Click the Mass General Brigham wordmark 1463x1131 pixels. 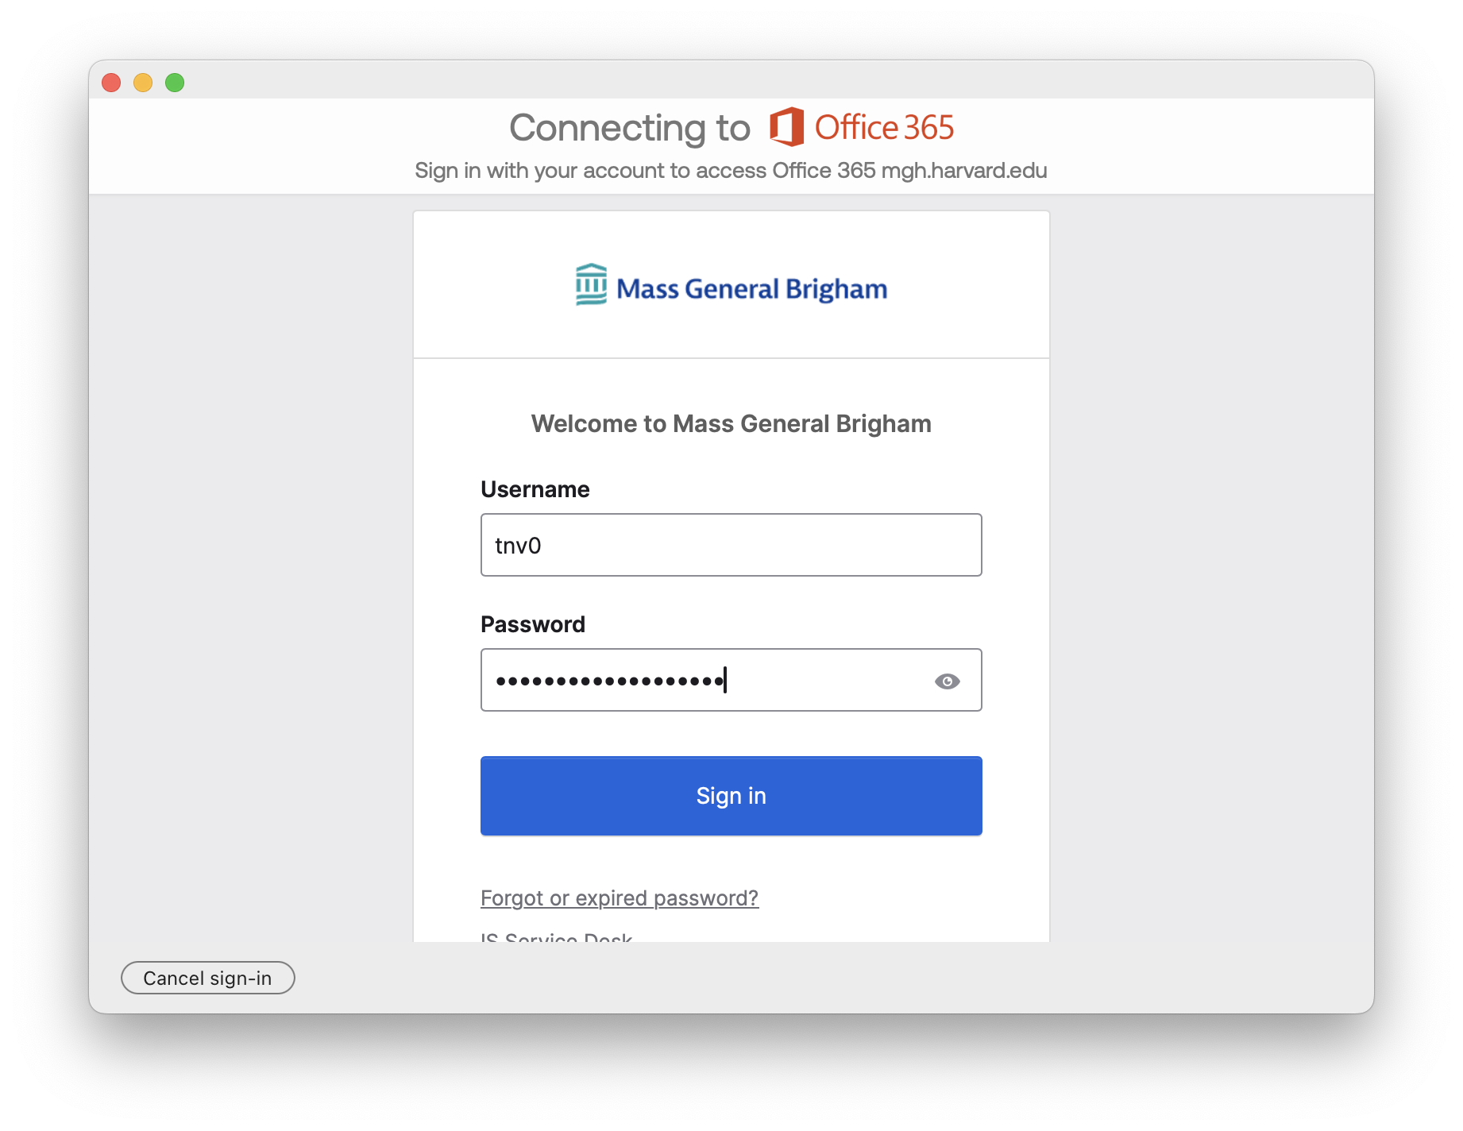pyautogui.click(x=751, y=288)
